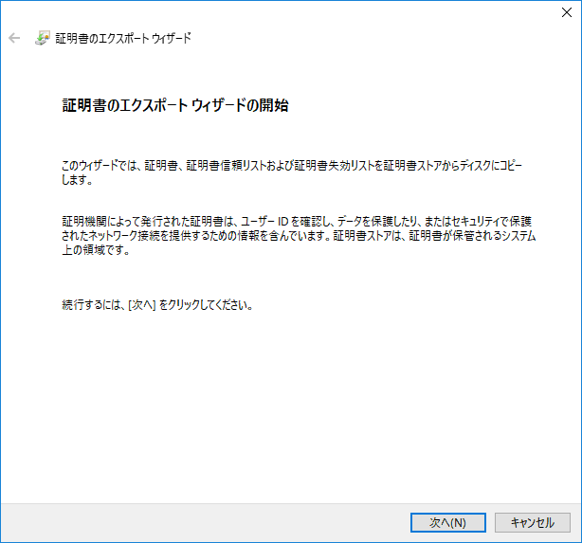The height and width of the screenshot is (543, 582).
Task: Click the heading 証明書のエクスポート ウィザードの開始
Action: click(x=175, y=105)
